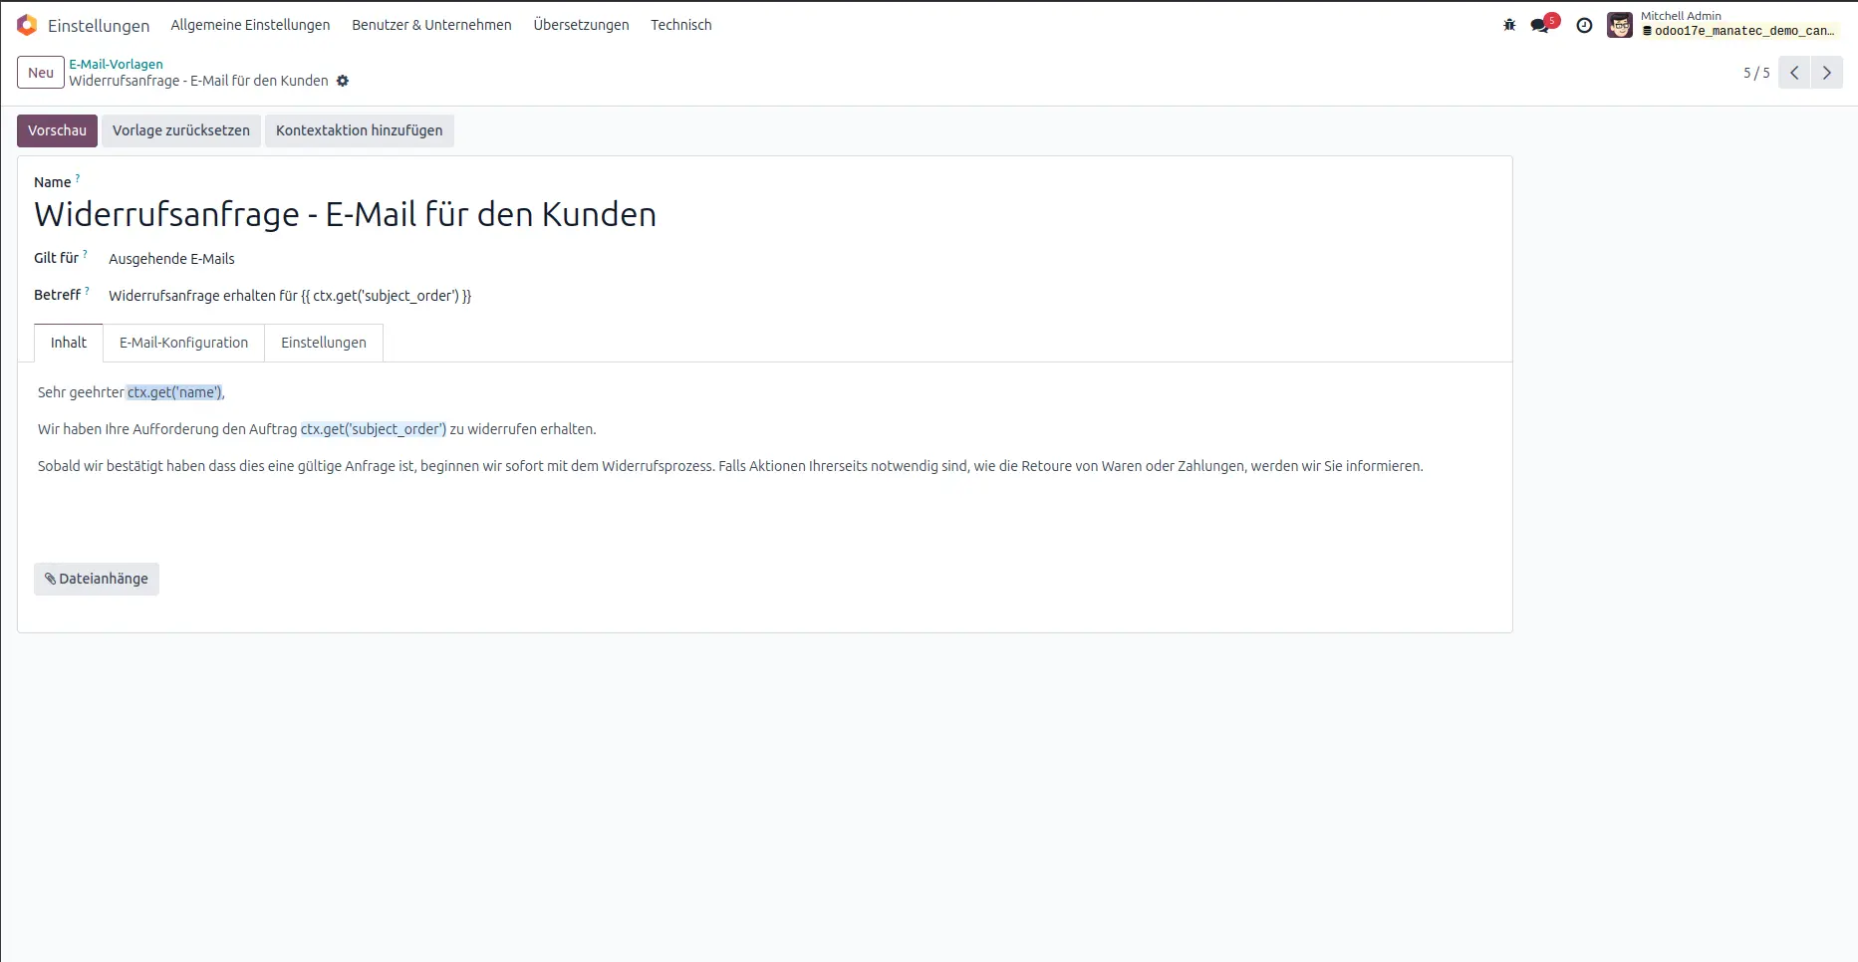Go to the previous record with the left arrow
Viewport: 1858px width, 962px height.
(1794, 72)
